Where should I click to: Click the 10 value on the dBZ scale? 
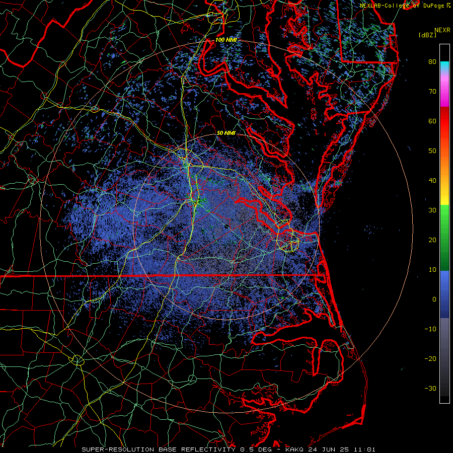pos(432,270)
